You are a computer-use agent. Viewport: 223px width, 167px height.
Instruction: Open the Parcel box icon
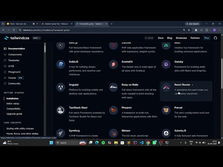(x=166, y=110)
